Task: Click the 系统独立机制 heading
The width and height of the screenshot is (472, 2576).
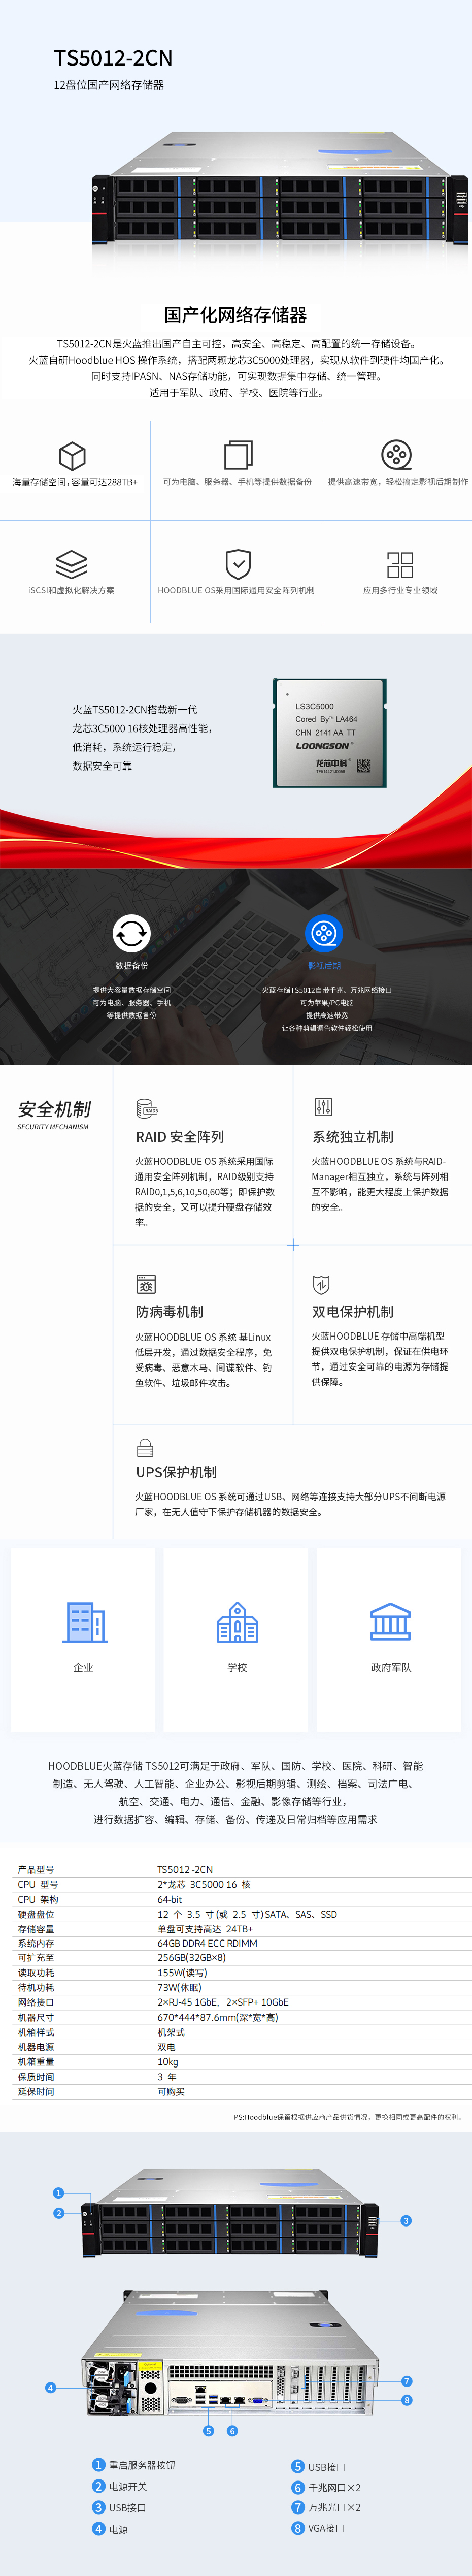Action: click(x=353, y=1136)
